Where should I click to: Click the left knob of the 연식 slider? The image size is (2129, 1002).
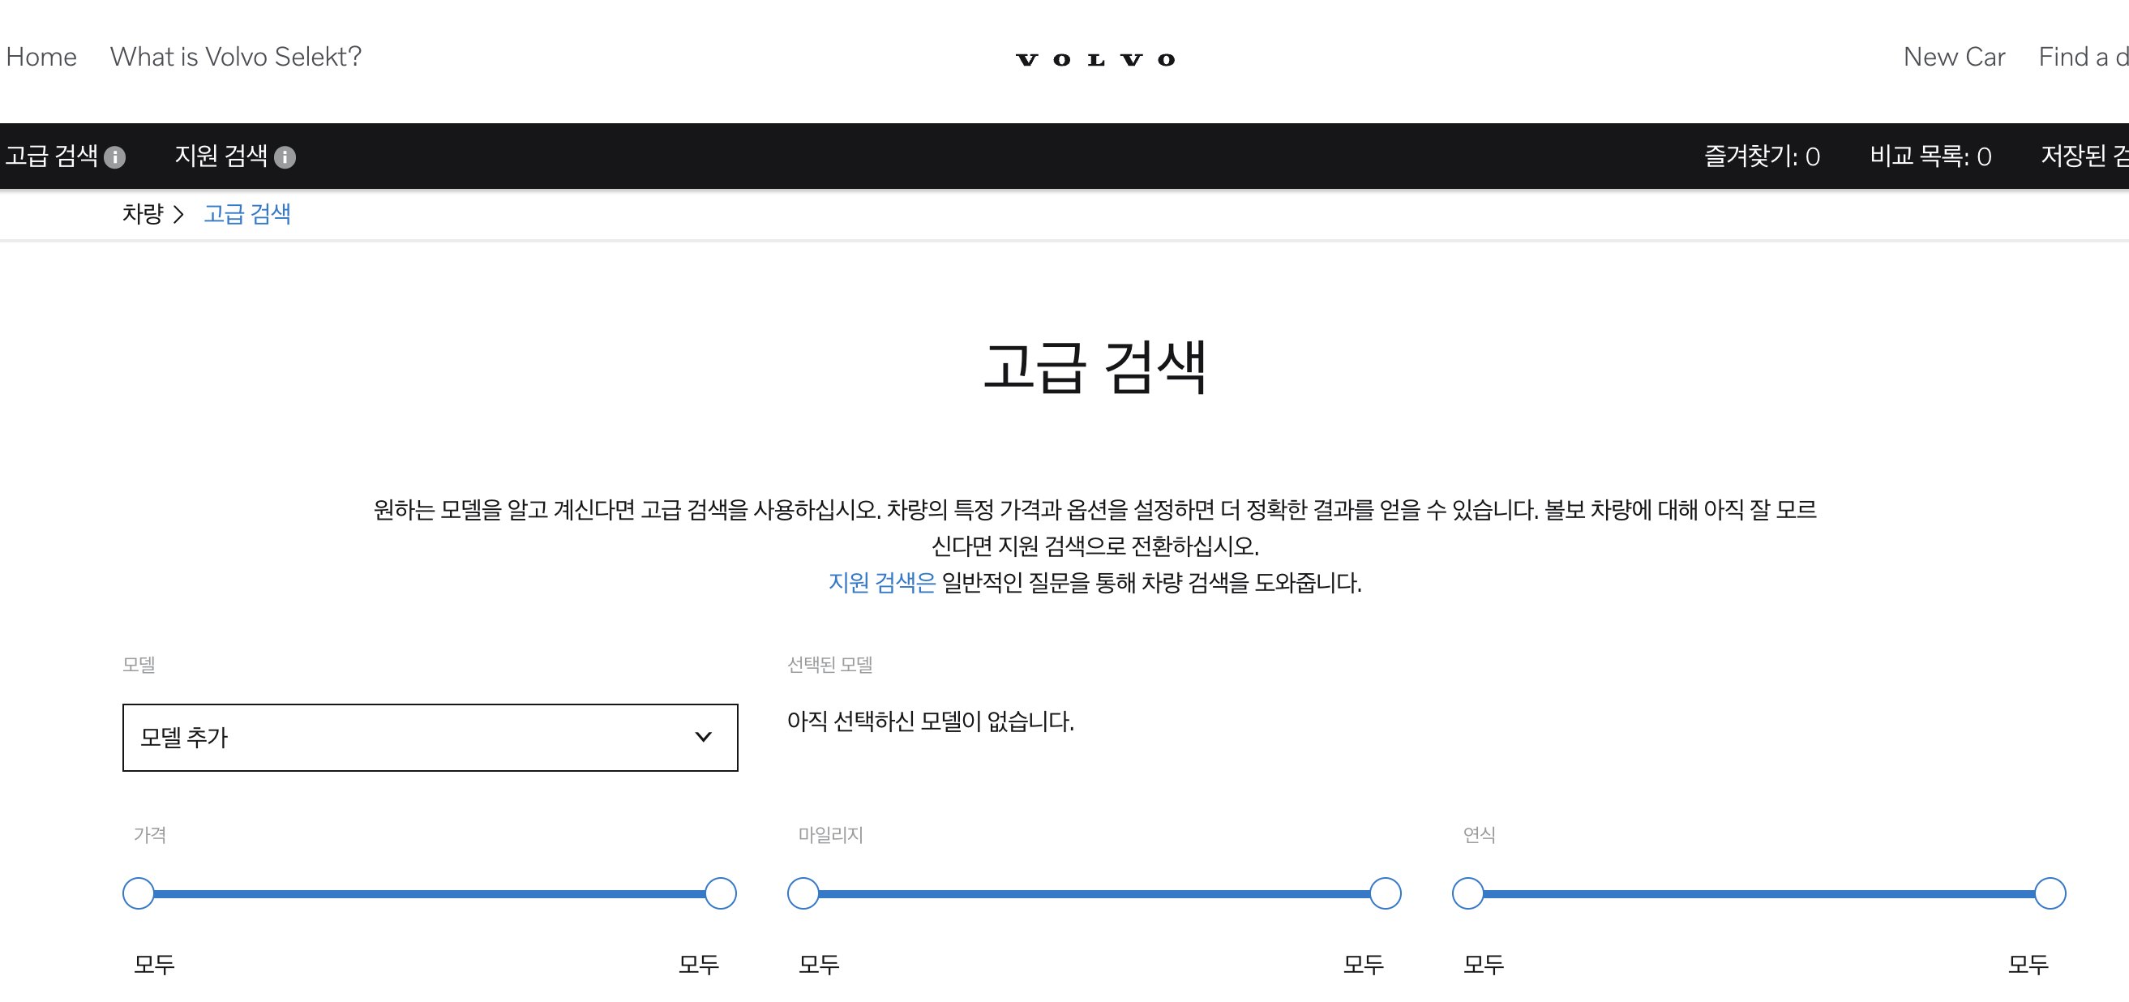point(1467,893)
